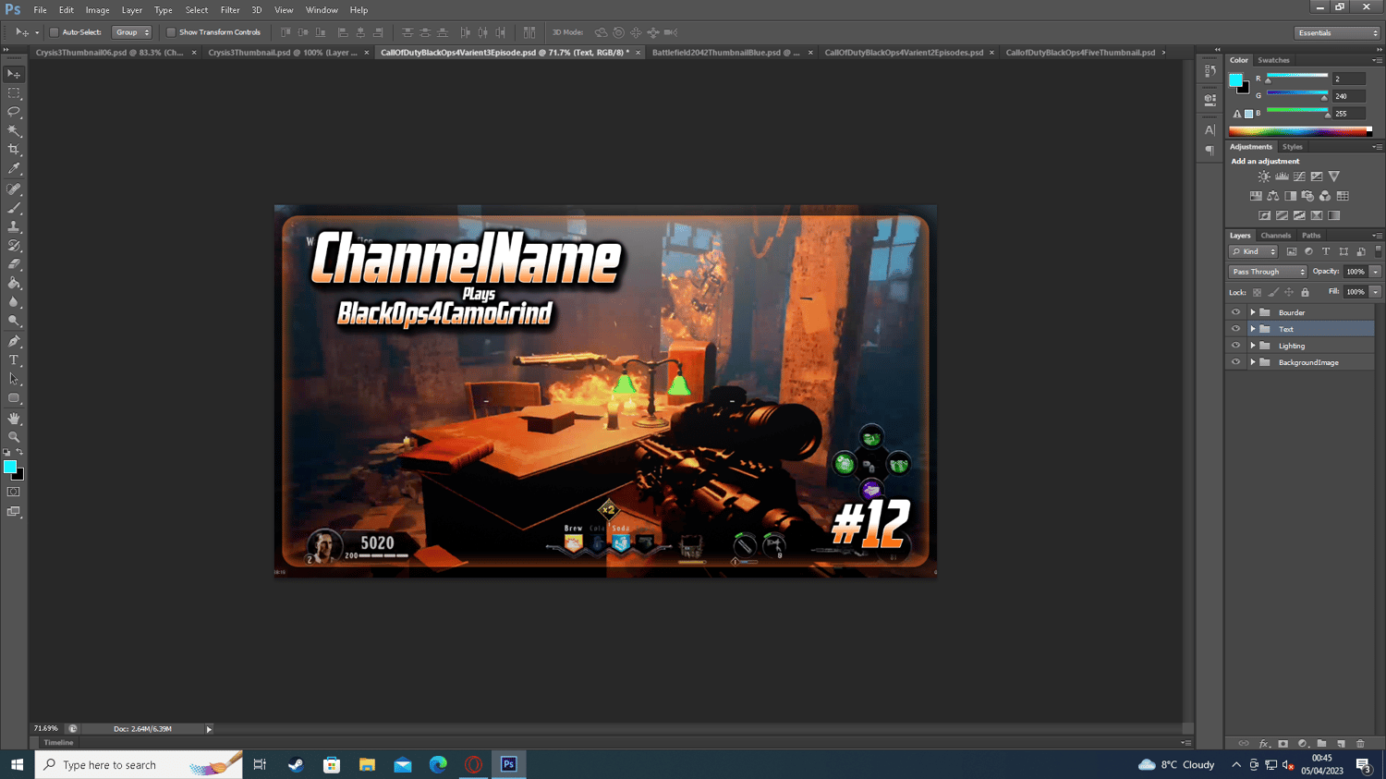This screenshot has width=1386, height=779.
Task: Click the blue B value field
Action: 1349,114
